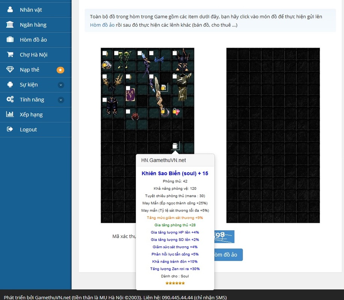Viewport: 344px width, 300px height.
Task: Click the bank icon beside Ngân hàng
Action: tap(10, 25)
